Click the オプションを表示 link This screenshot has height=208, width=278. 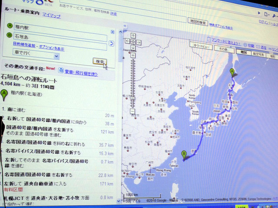(x=51, y=48)
